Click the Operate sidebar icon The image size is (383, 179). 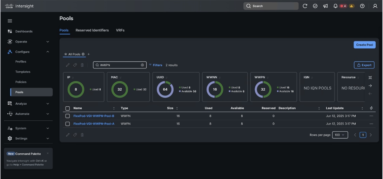click(10, 41)
